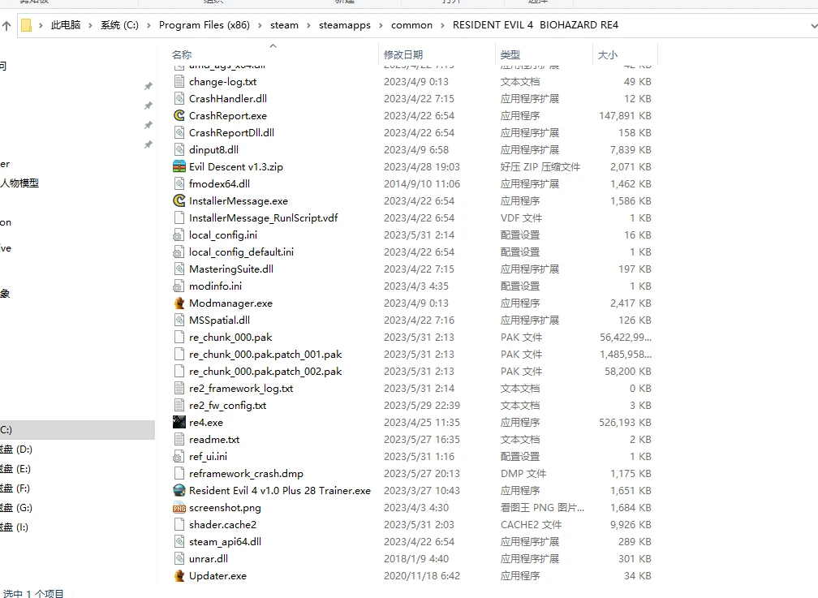Select the local_config.ini settings icon
818x598 pixels.
click(x=179, y=234)
